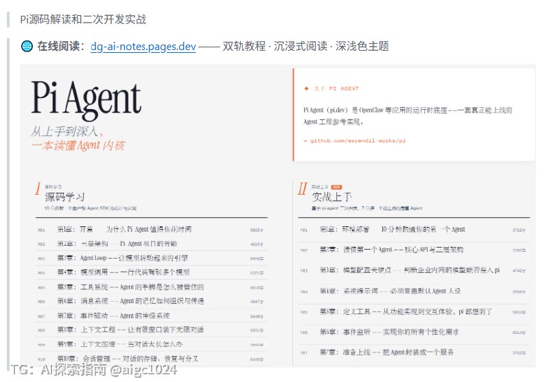Click the 在线阅读 bold label

click(60, 46)
